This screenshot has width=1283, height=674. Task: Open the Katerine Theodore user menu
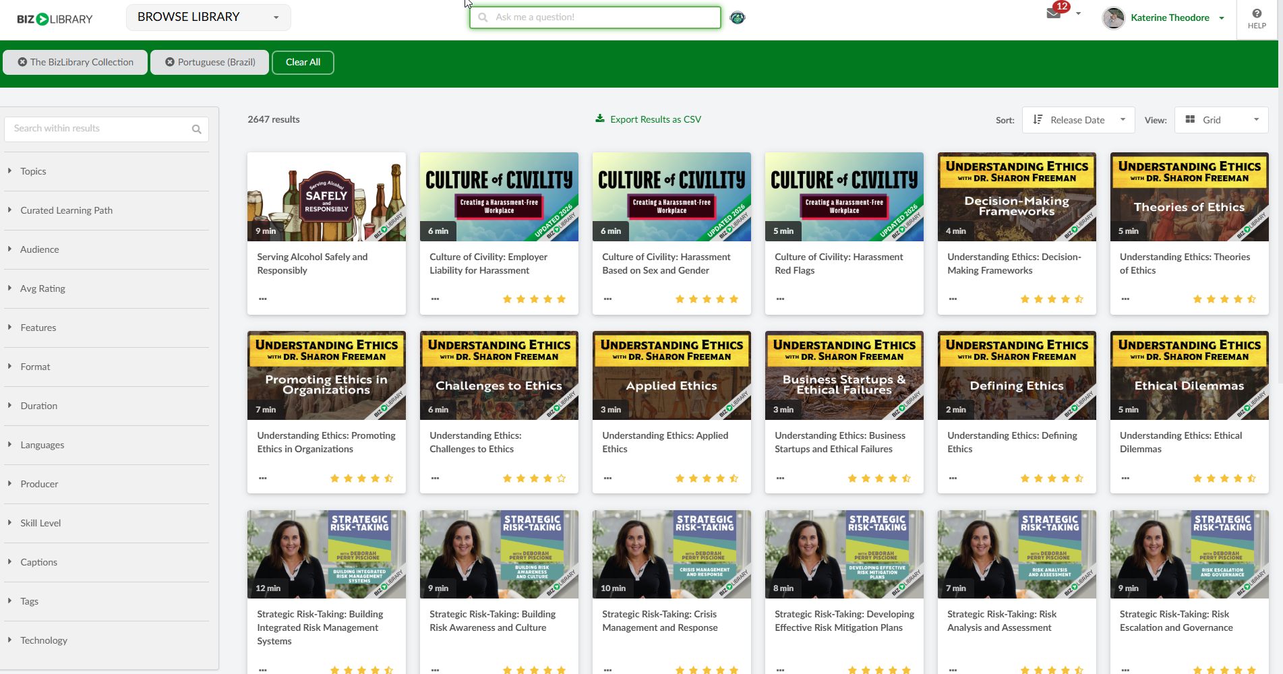click(x=1176, y=18)
